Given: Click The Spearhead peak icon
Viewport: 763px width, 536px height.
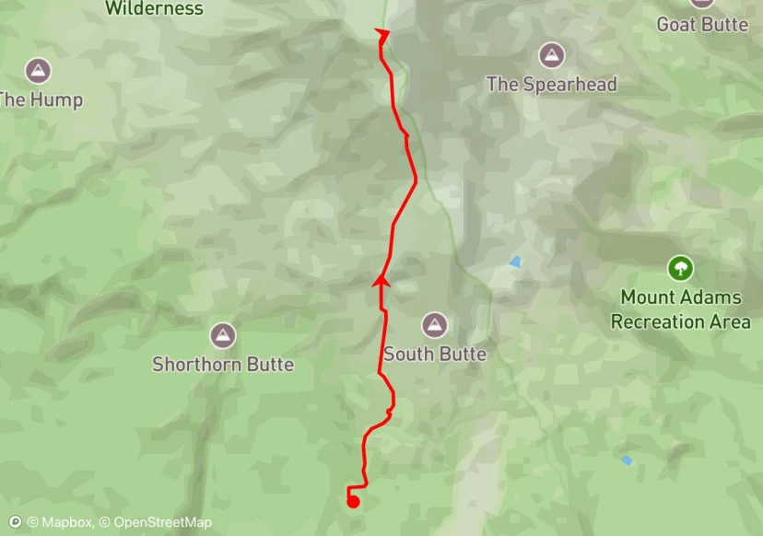Looking at the screenshot, I should 552,55.
